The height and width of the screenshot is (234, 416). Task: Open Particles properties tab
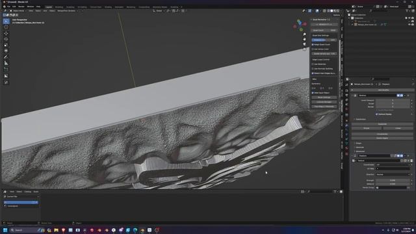pyautogui.click(x=346, y=130)
